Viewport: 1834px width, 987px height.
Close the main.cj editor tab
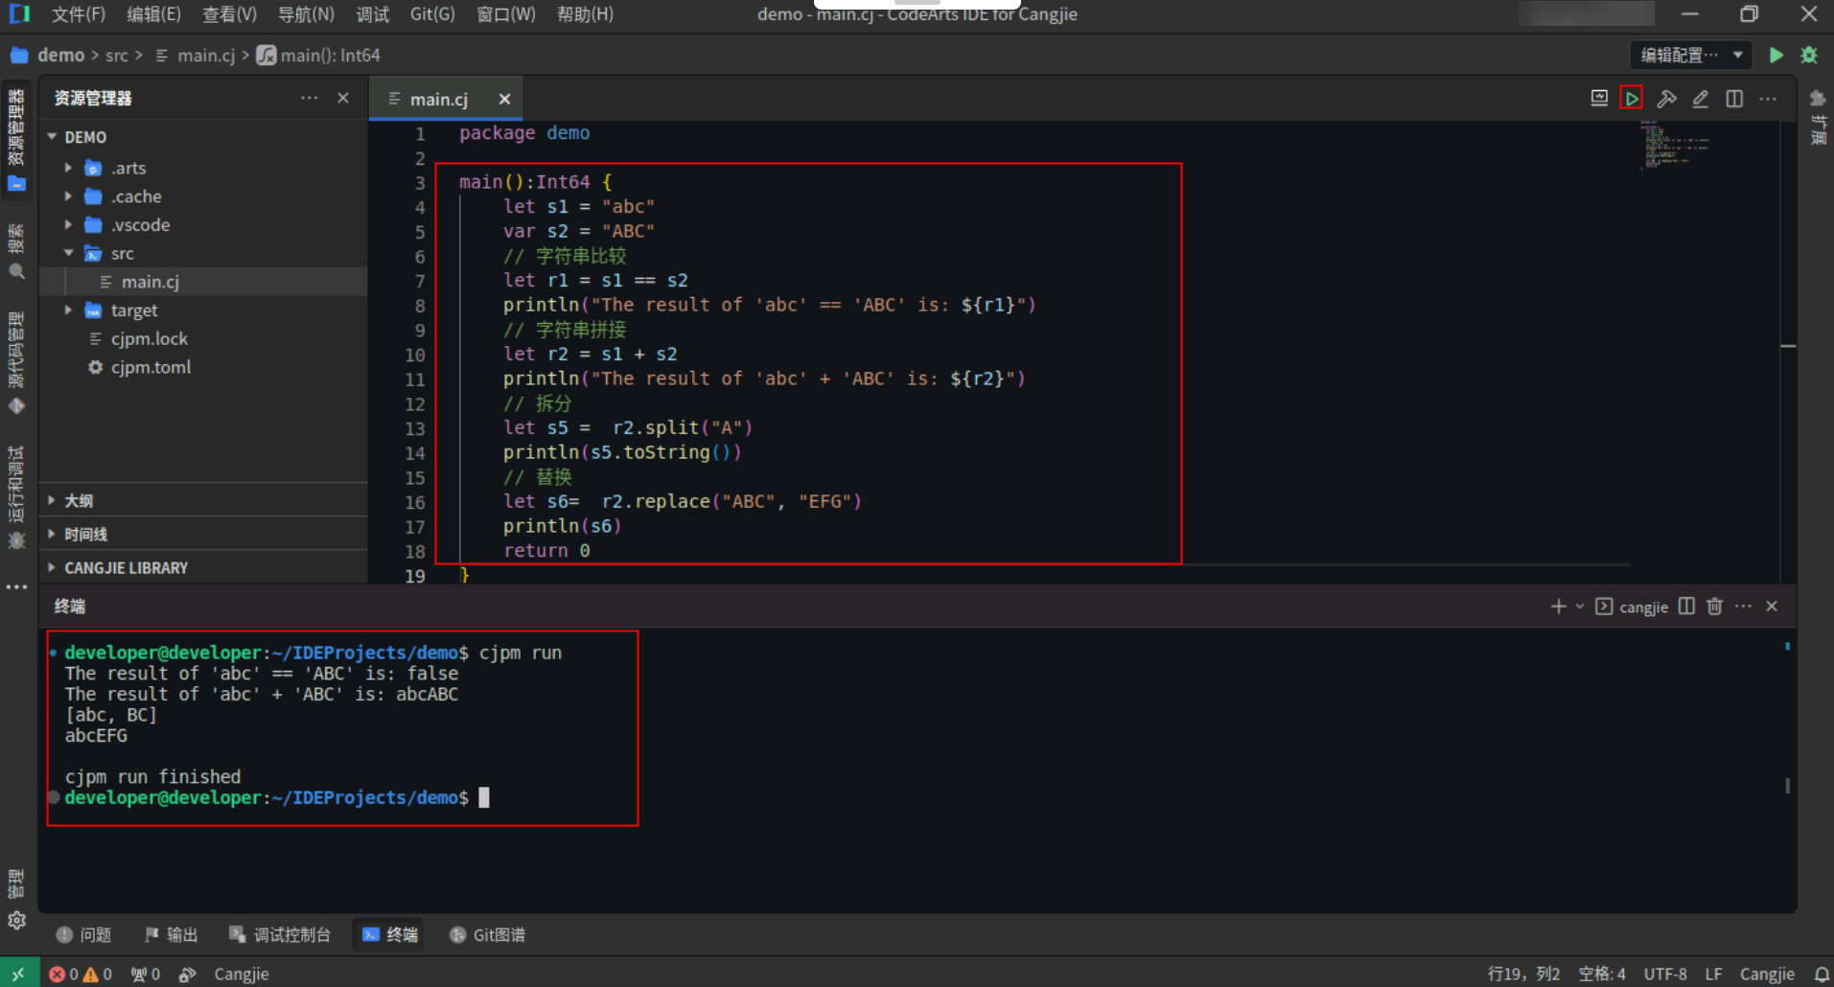click(x=504, y=100)
